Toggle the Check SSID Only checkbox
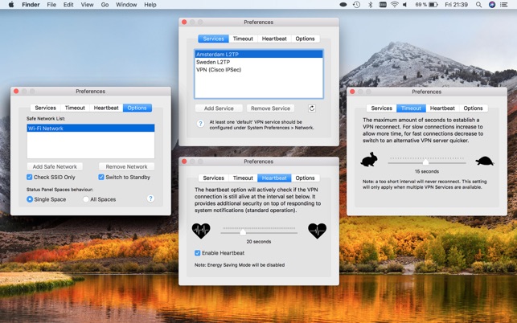 [x=30, y=178]
